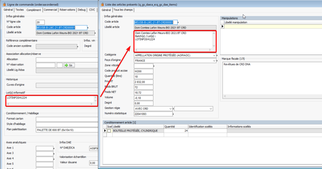Open the Textes tab
The height and width of the screenshot is (169, 322).
[19, 9]
